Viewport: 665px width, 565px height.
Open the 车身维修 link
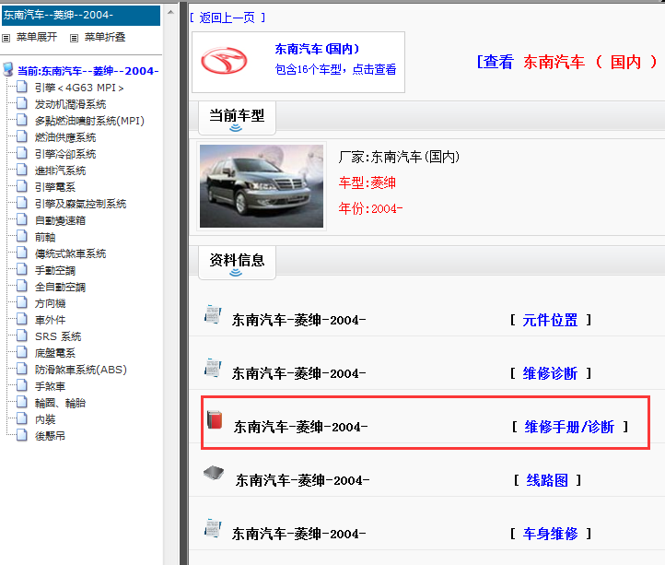[x=550, y=534]
